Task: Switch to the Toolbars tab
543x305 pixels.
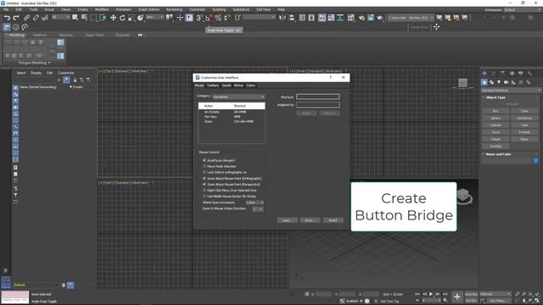Action: (213, 86)
